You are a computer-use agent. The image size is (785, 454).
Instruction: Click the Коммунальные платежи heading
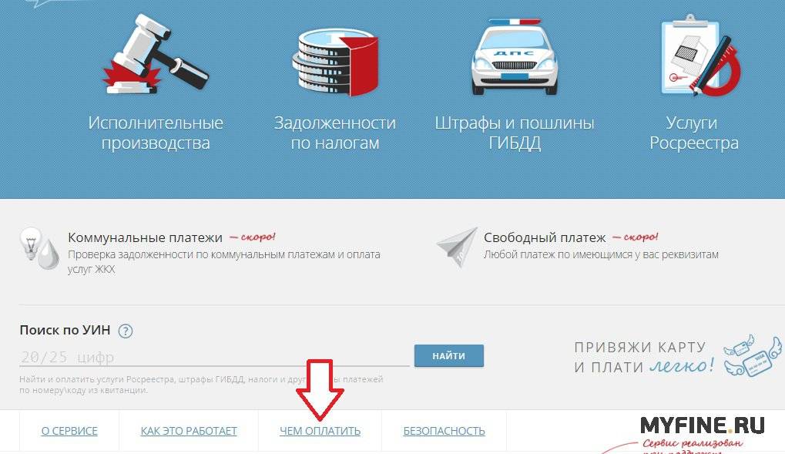click(x=145, y=237)
